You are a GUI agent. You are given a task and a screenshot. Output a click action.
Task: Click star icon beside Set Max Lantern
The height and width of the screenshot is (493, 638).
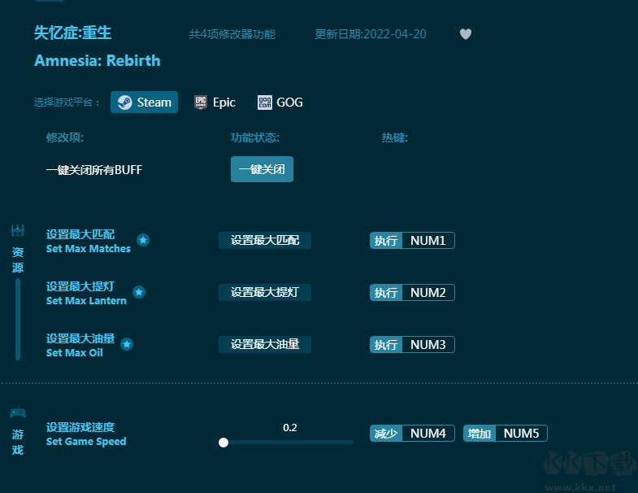139,292
